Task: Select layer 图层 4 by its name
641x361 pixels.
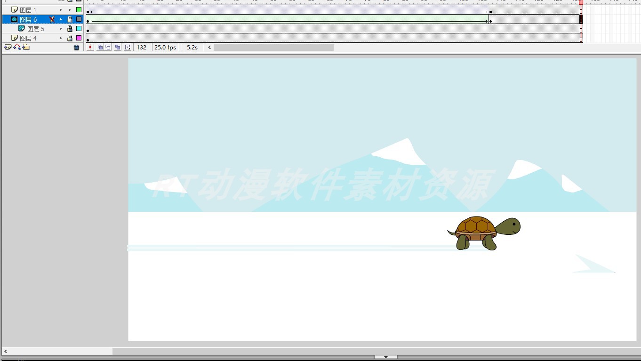Action: tap(28, 38)
